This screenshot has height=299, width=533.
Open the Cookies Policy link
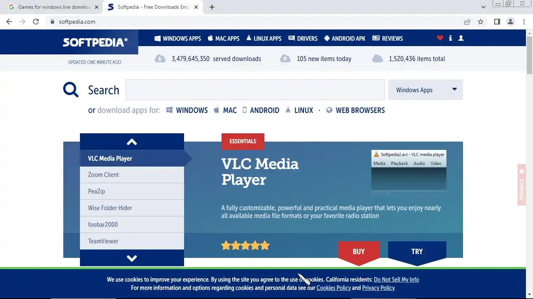coord(334,288)
